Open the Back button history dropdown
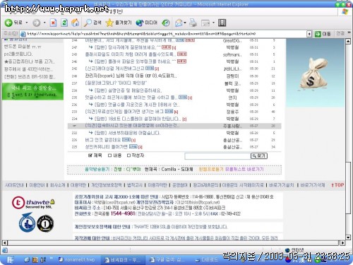 [27, 23]
